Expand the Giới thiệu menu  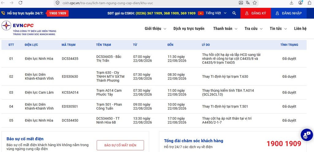point(155,29)
